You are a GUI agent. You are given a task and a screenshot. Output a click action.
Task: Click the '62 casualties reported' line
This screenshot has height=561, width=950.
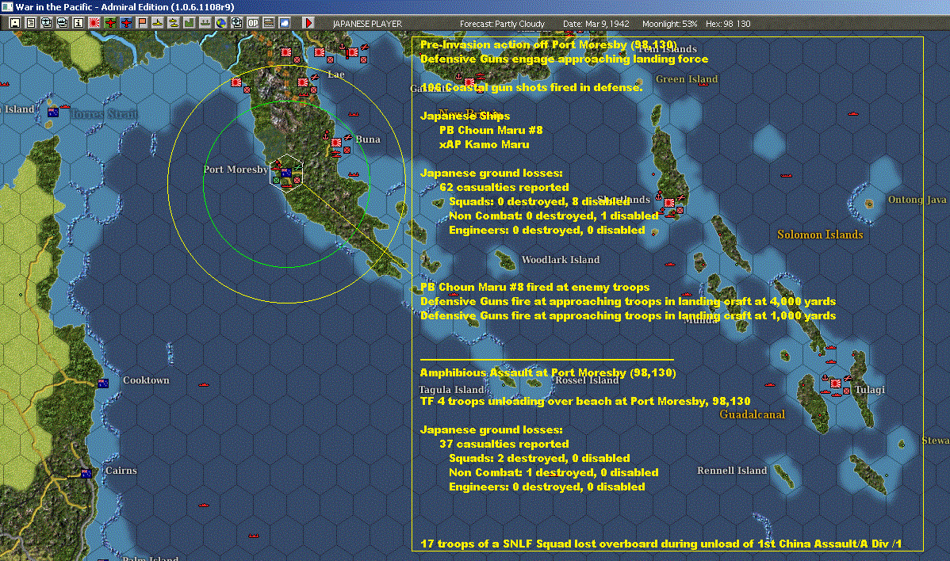pyautogui.click(x=504, y=188)
